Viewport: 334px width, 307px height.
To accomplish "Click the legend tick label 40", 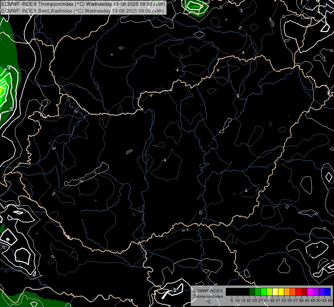I will click(x=307, y=301).
